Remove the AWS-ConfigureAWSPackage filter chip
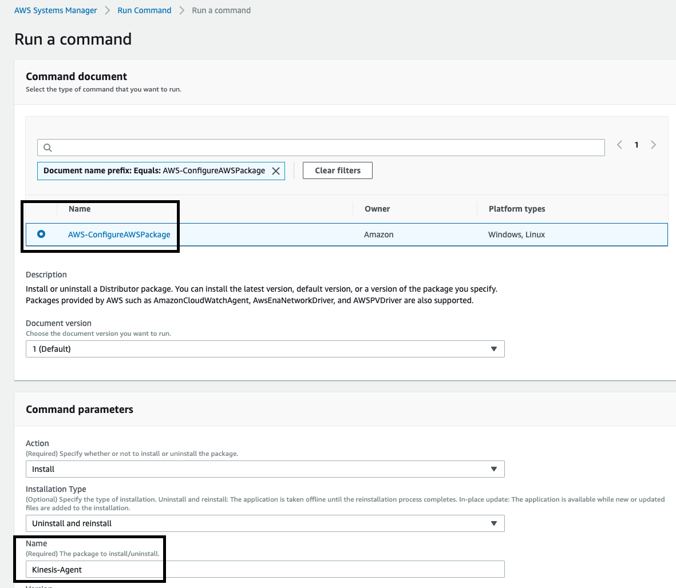Screen dimensions: 676x588 (276, 171)
